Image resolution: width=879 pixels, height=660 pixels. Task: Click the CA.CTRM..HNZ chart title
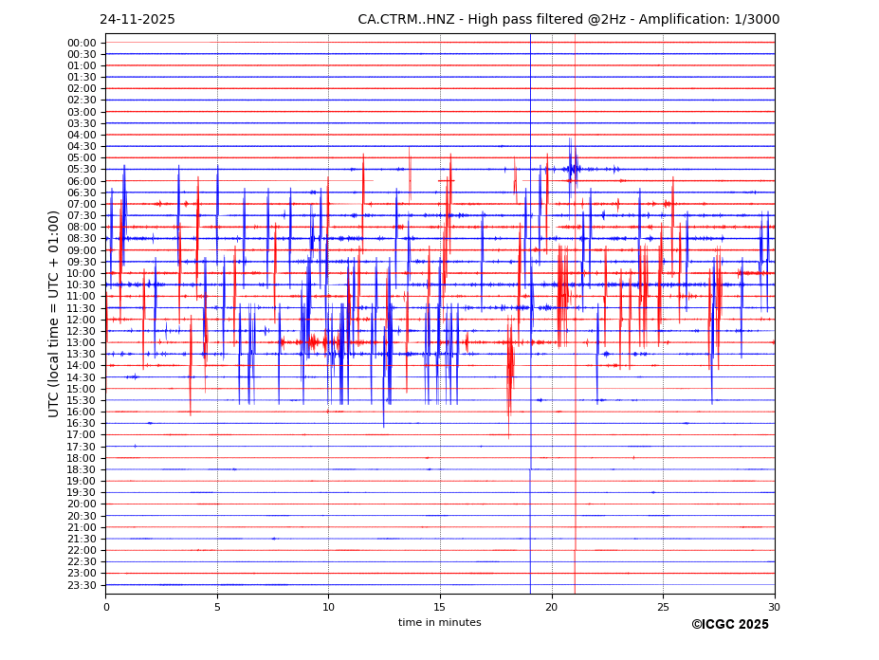tap(568, 20)
